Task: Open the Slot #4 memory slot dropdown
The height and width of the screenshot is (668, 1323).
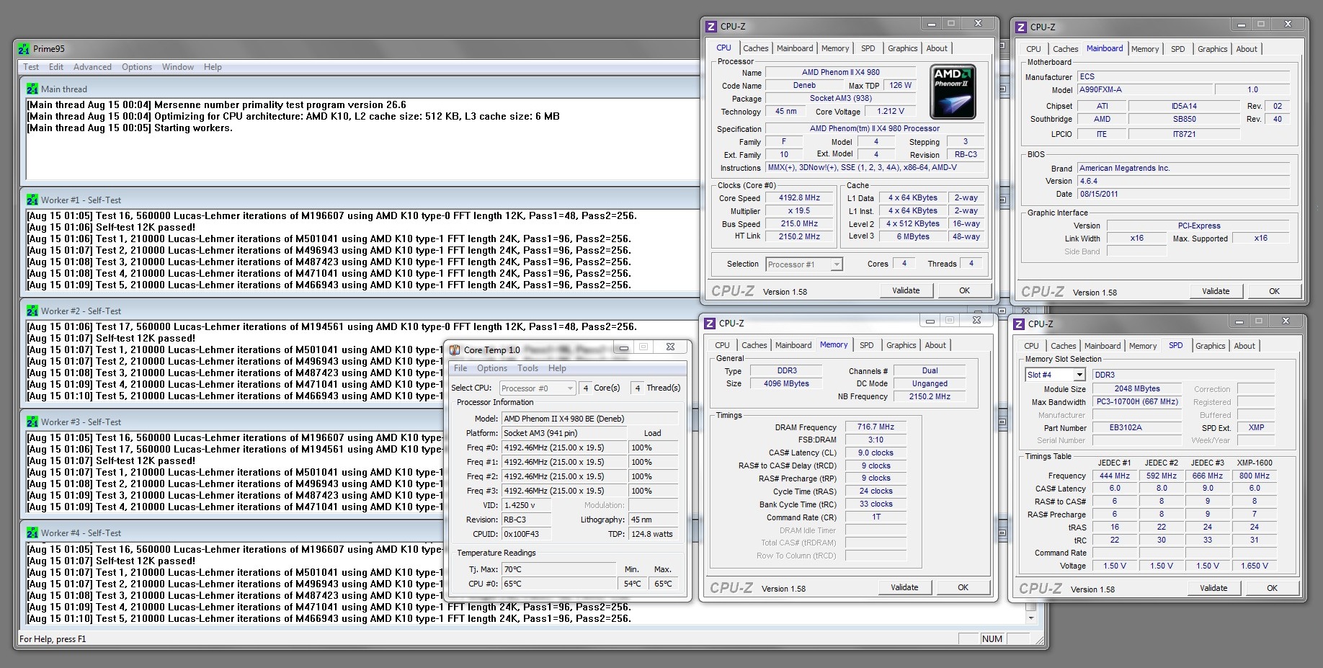Action: (x=1055, y=375)
